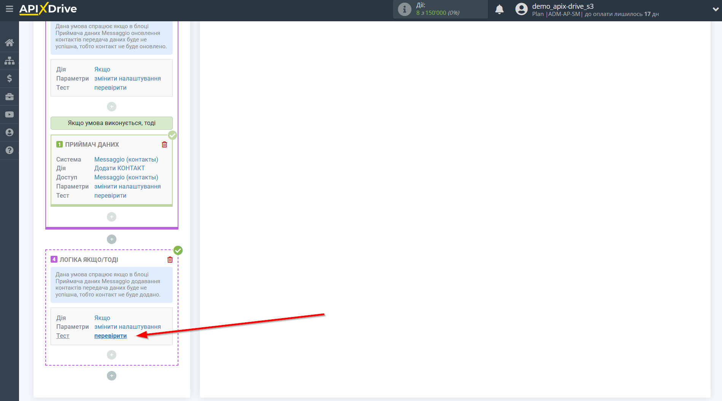Delete the ЛОГІКА ЯКЩО/ТОДІ block 4
This screenshot has height=401, width=722.
click(170, 260)
